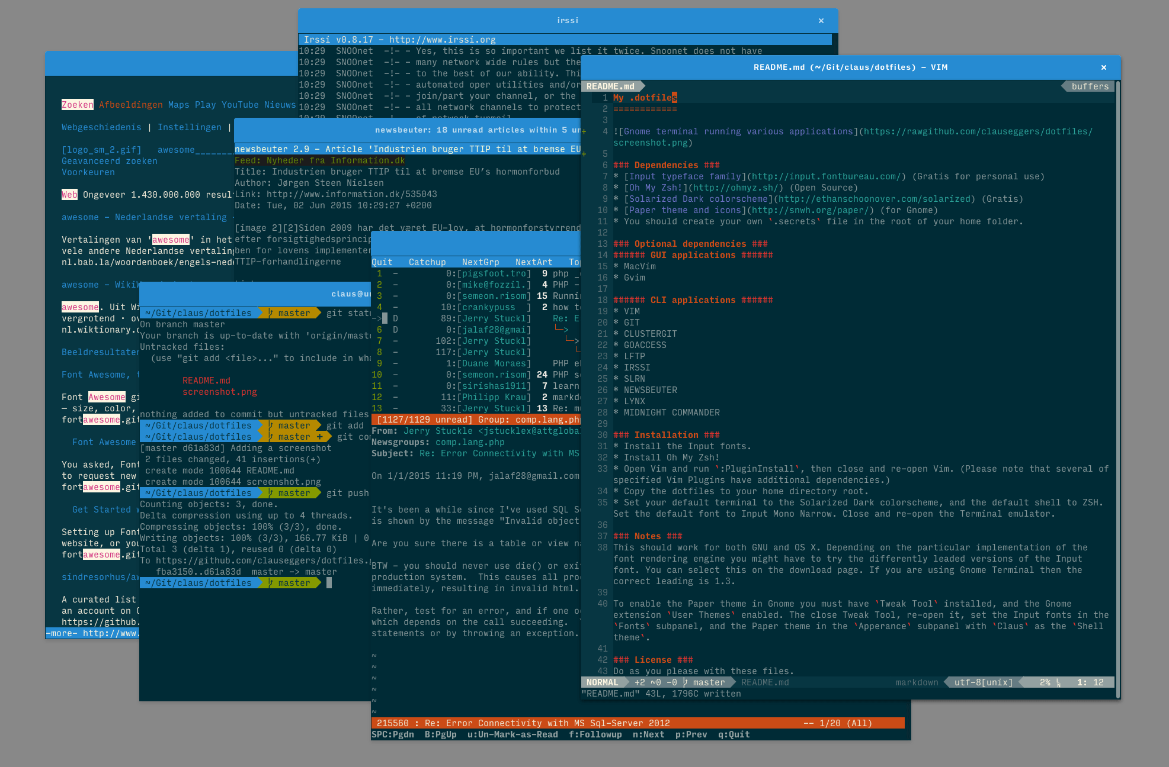
Task: Choose NextGrp in slrn menu bar
Action: click(x=480, y=262)
